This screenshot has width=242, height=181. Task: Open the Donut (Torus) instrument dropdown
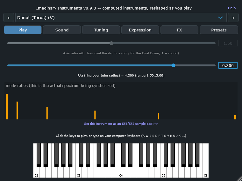click(x=121, y=18)
